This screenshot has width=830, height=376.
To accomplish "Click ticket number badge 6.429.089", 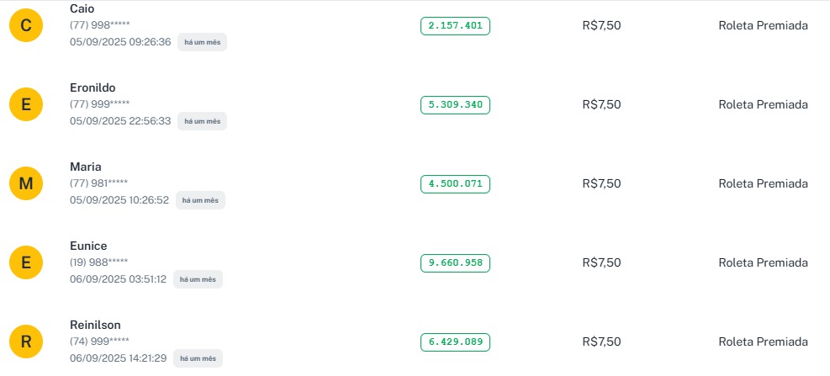I will pos(455,342).
